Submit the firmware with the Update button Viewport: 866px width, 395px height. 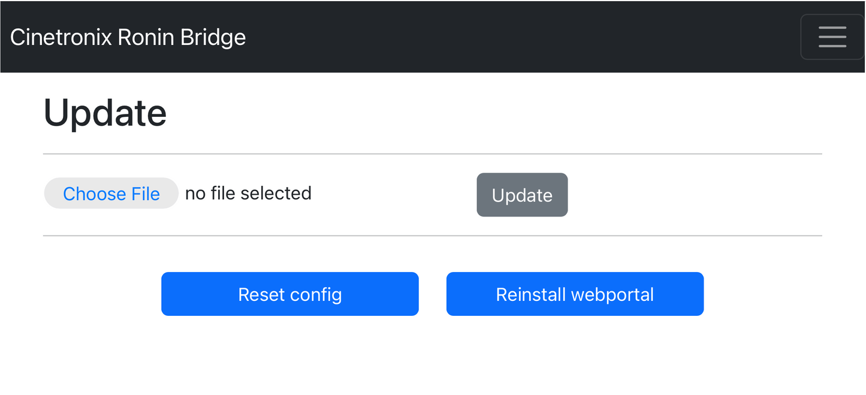click(x=522, y=195)
